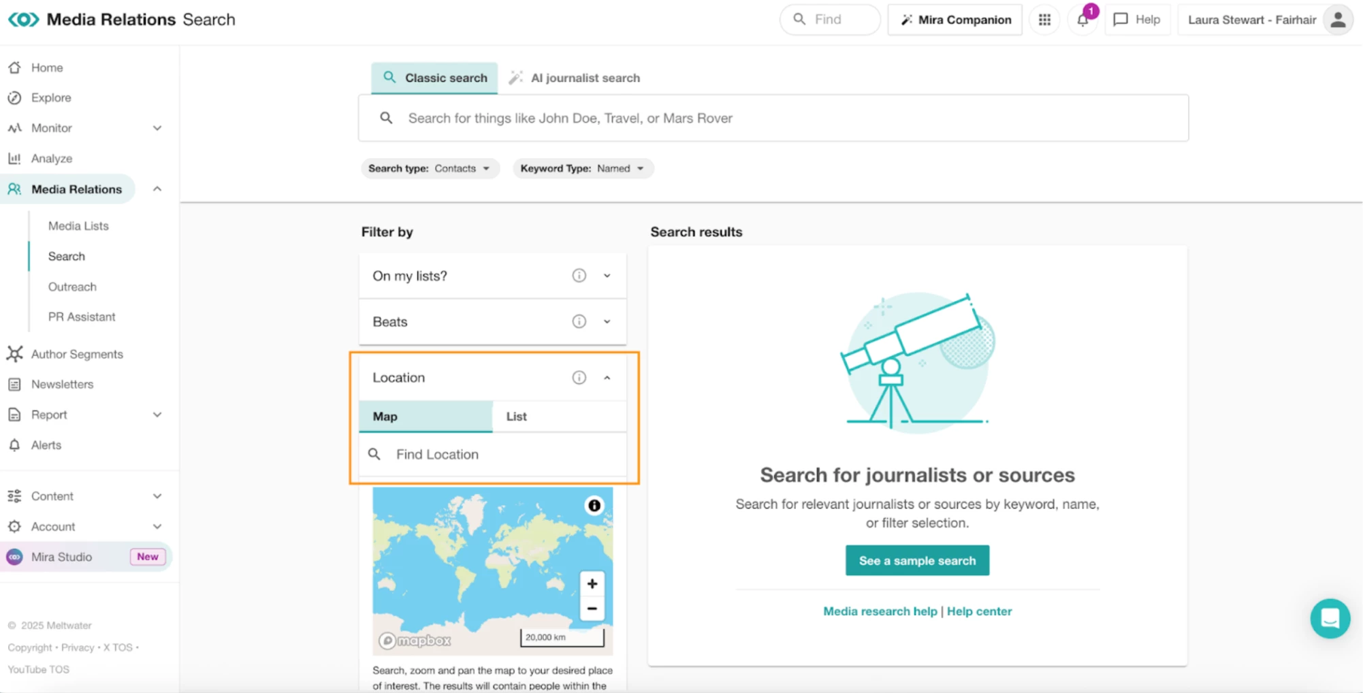Image resolution: width=1363 pixels, height=693 pixels.
Task: Expand the On my lists filter
Action: pos(607,276)
